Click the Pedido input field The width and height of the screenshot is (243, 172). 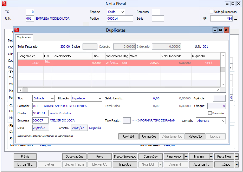tap(119, 19)
